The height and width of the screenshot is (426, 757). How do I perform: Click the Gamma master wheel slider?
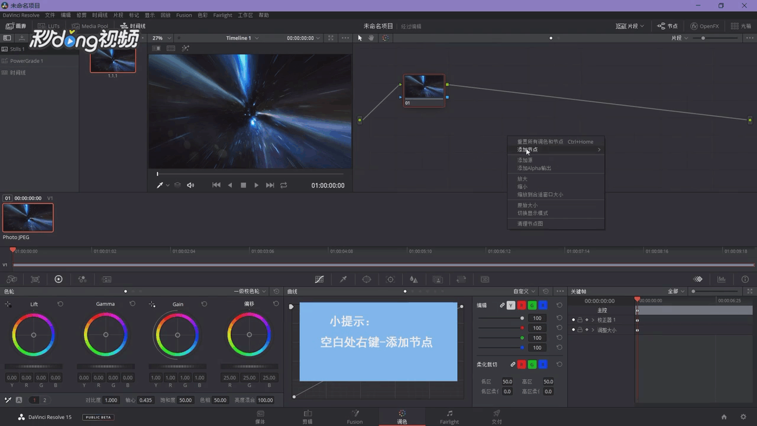106,366
